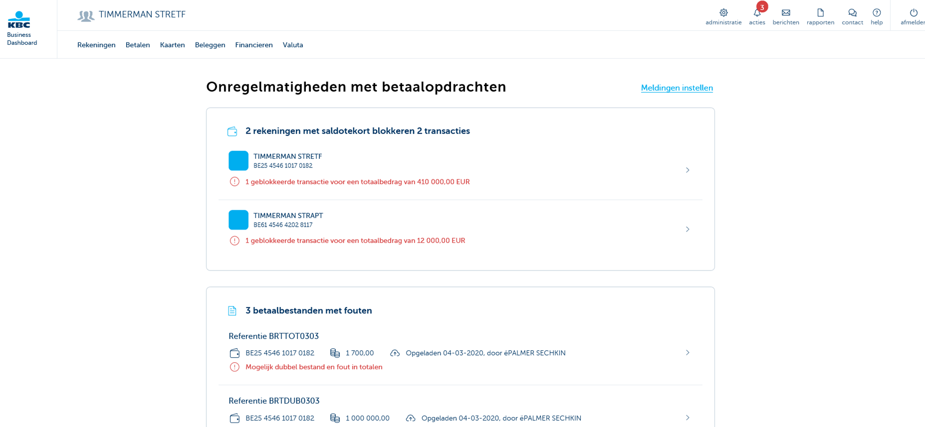This screenshot has width=925, height=427.
Task: Open the administratie gear icon
Action: [723, 12]
